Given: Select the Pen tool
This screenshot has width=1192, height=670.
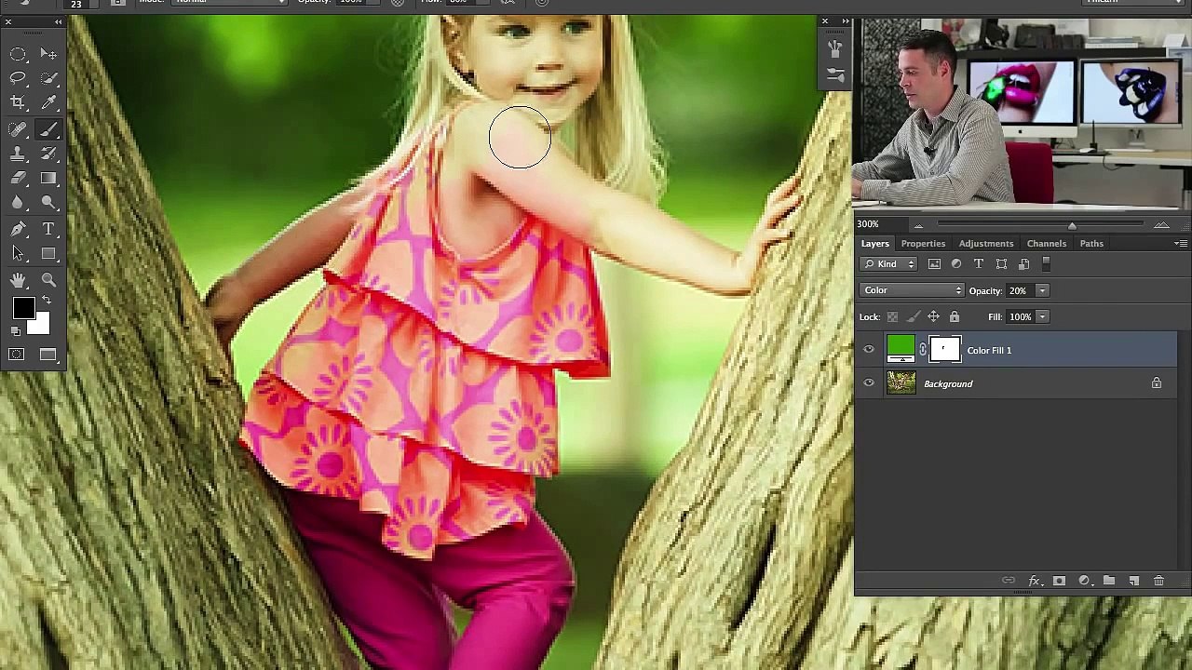Looking at the screenshot, I should click(18, 229).
